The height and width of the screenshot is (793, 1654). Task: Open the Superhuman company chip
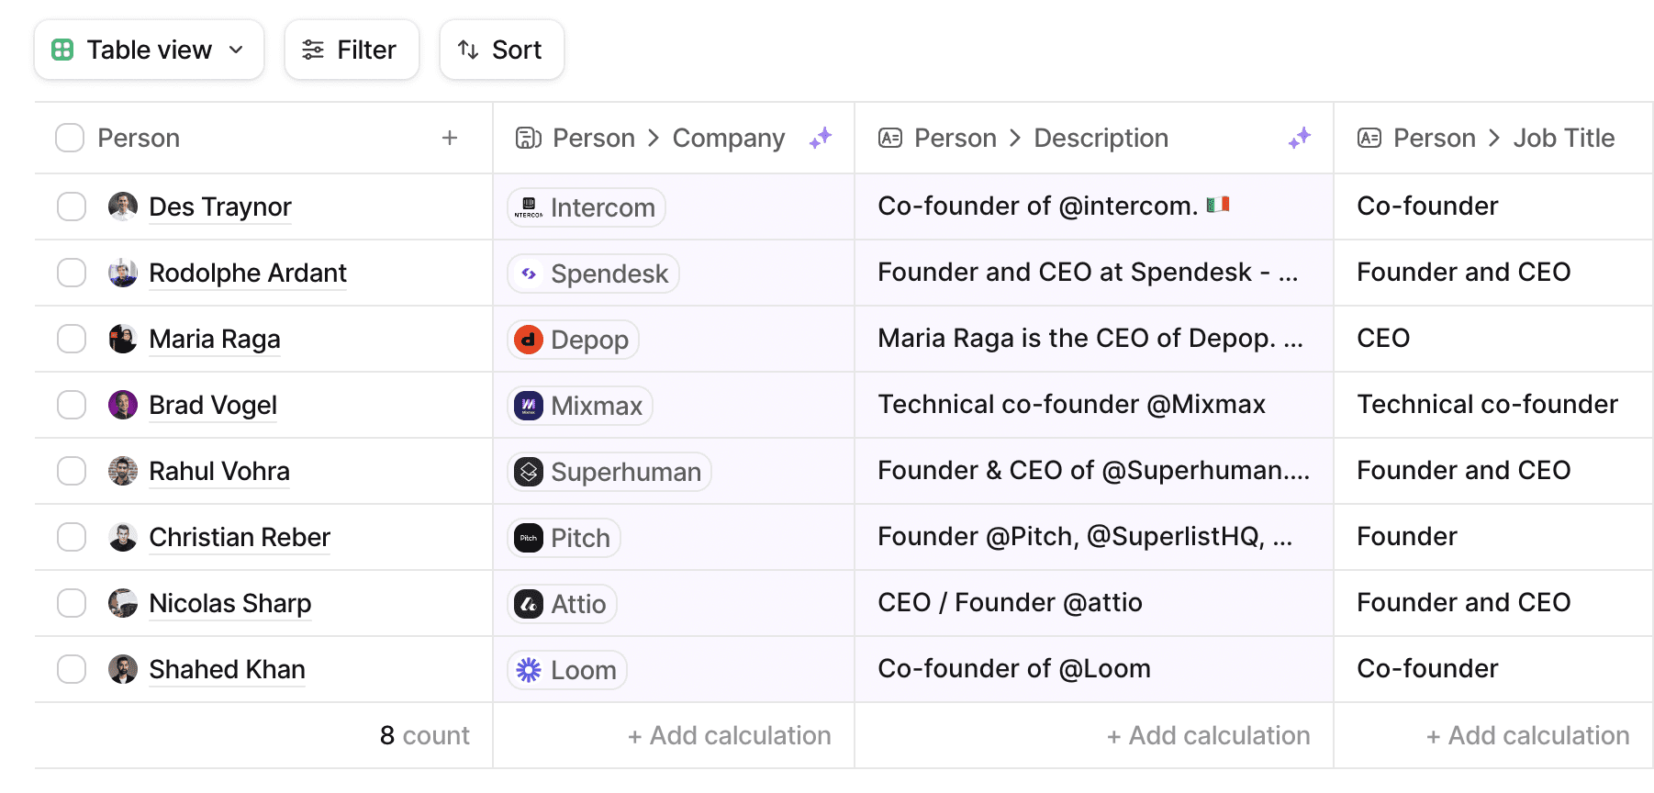(x=609, y=472)
